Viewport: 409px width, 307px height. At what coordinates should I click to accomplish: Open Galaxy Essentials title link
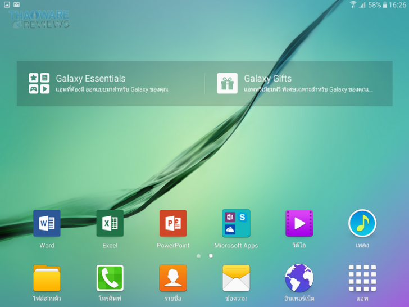[x=90, y=79]
